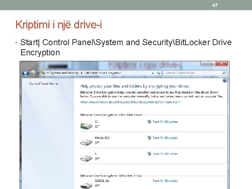Click the SOKOL removable drive icon

(x=86, y=185)
